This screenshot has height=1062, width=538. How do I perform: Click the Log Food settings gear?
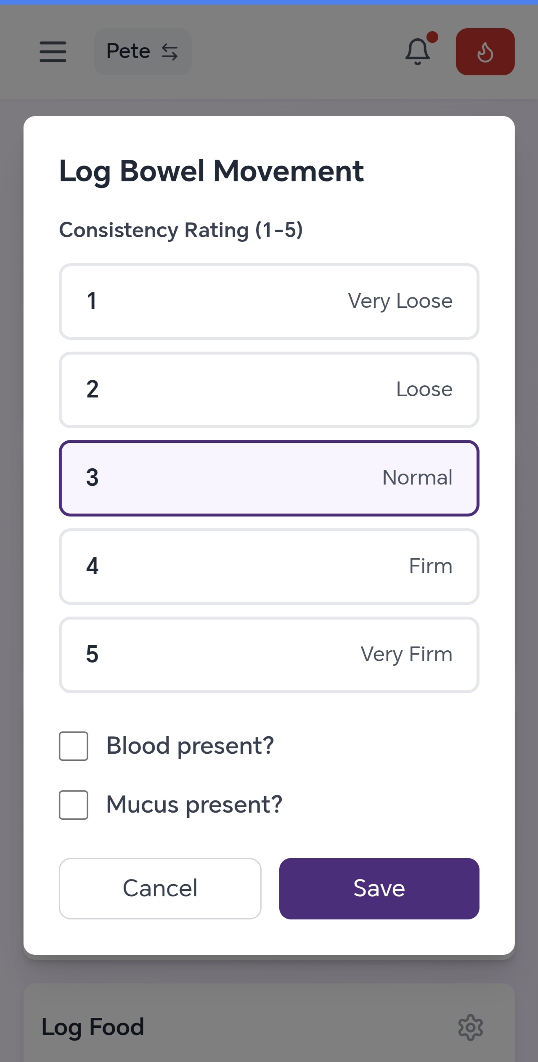470,1028
